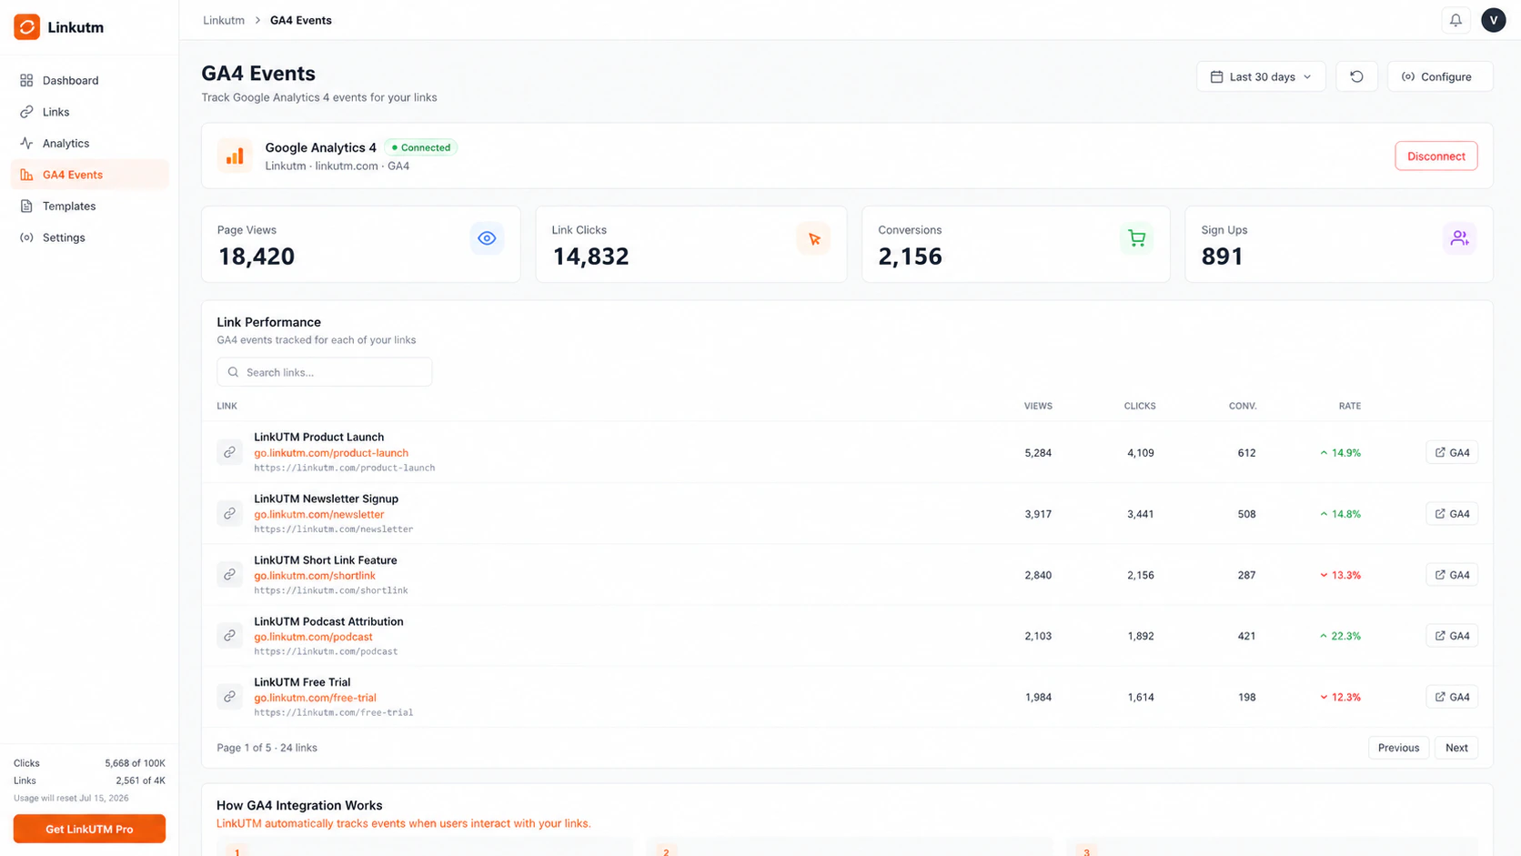Click the Linkutm logo icon

(26, 27)
